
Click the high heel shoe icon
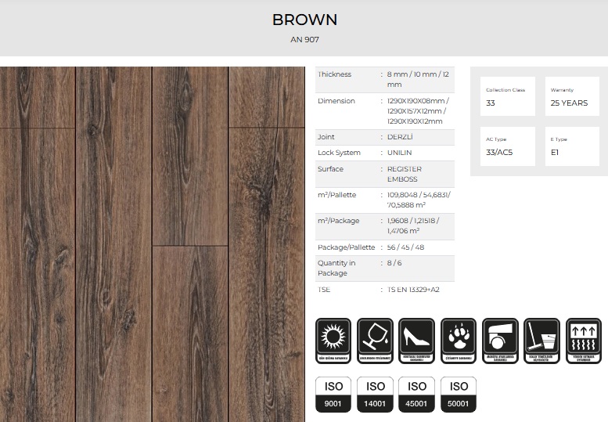coord(417,341)
